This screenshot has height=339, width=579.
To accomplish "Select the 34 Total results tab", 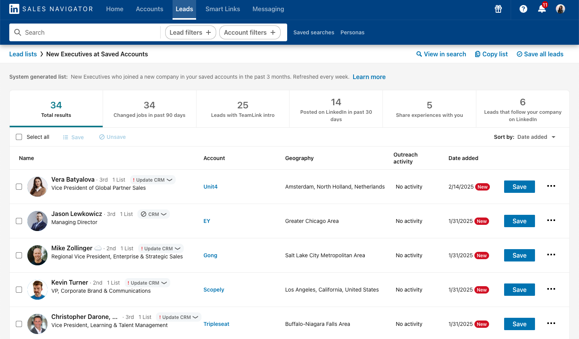I will [x=56, y=109].
